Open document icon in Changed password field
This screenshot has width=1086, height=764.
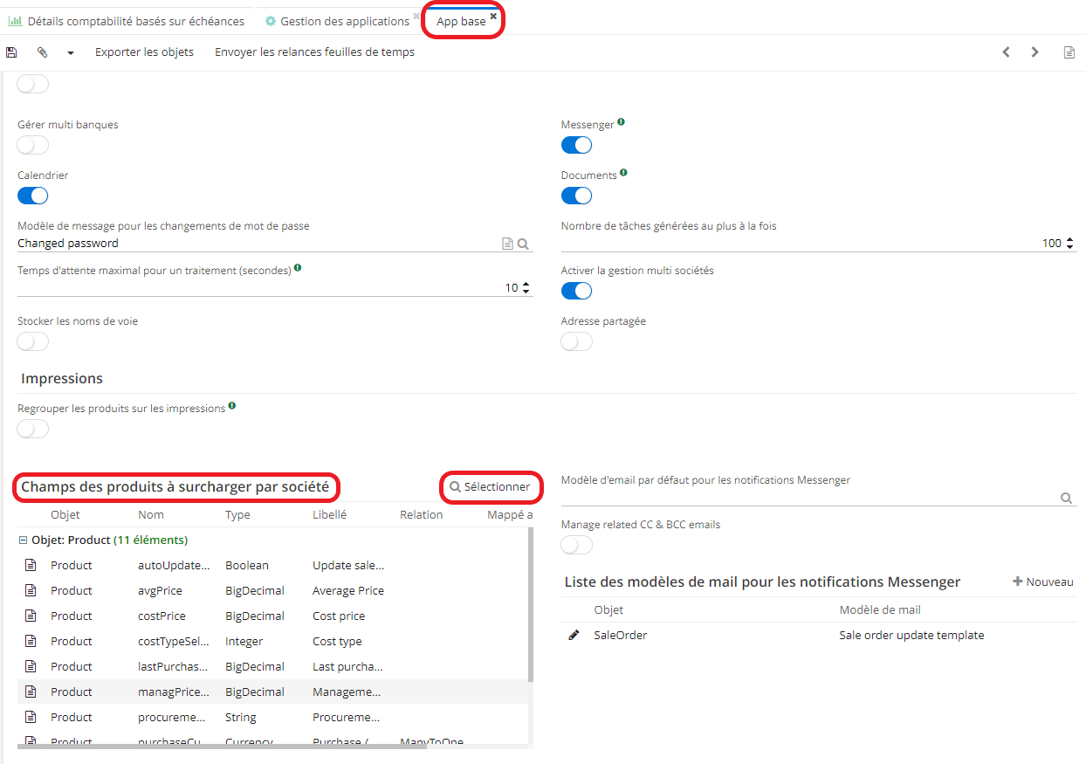click(507, 244)
